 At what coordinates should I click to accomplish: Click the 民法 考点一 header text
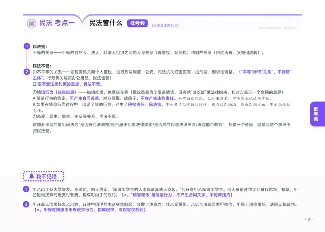coord(57,23)
